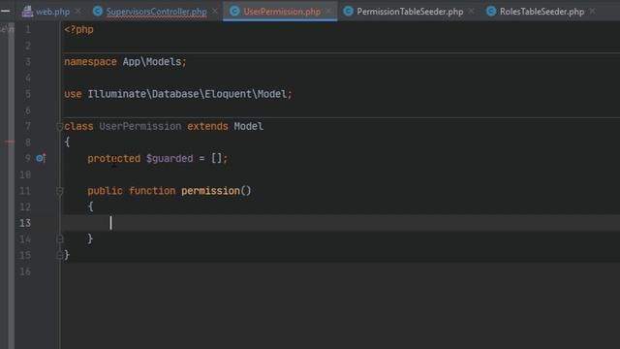The image size is (620, 349).
Task: Click the 'extends' keyword
Action: coord(207,126)
